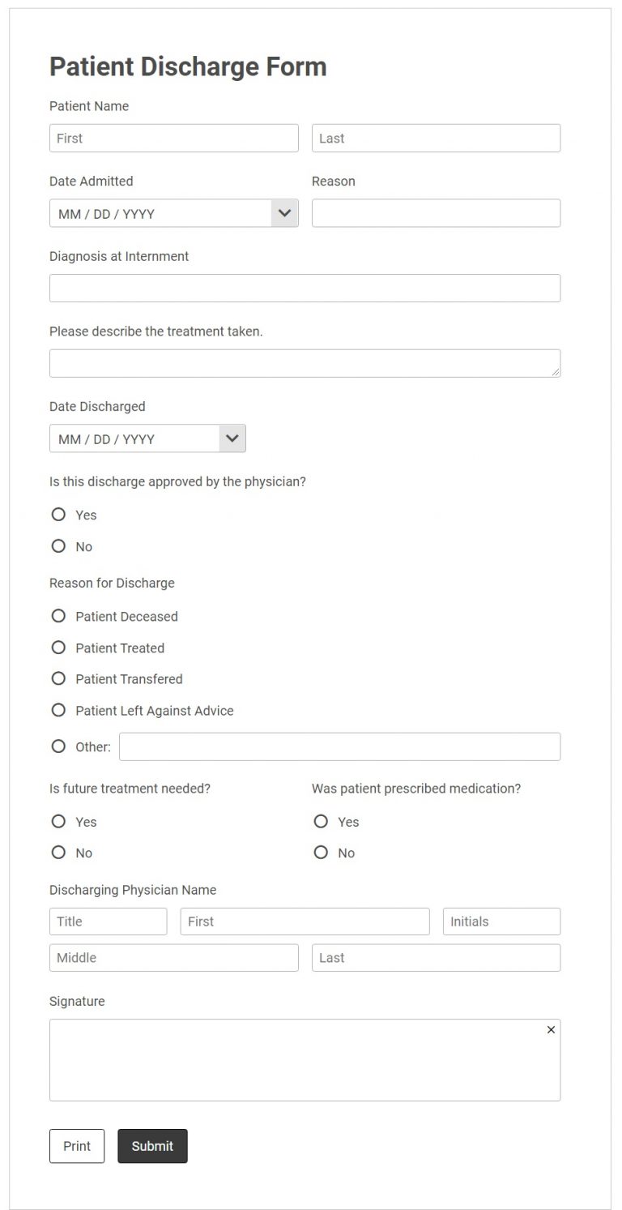
Task: Clear the Signature field using the × icon
Action: [551, 1029]
